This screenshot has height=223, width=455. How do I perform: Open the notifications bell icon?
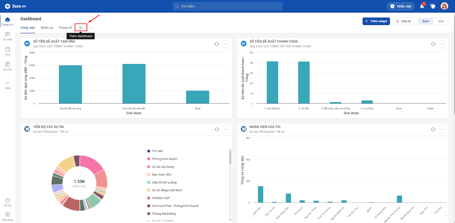(x=422, y=6)
